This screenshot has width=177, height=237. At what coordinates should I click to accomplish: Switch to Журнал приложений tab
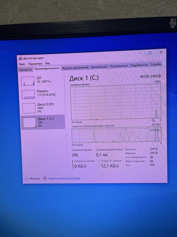[x=75, y=68]
